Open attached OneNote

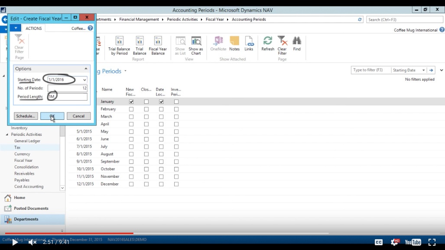click(x=218, y=44)
